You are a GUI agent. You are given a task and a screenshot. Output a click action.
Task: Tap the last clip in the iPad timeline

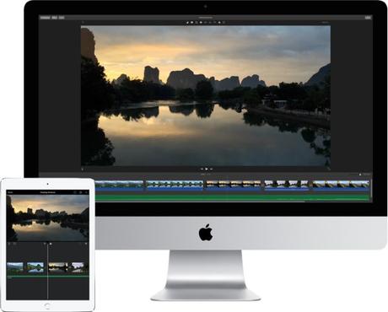click(78, 267)
